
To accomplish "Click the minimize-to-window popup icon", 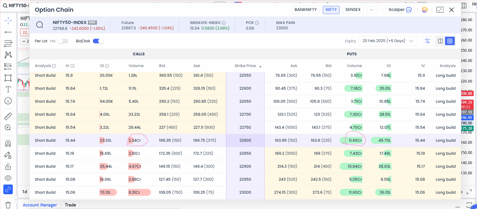I will pyautogui.click(x=440, y=10).
